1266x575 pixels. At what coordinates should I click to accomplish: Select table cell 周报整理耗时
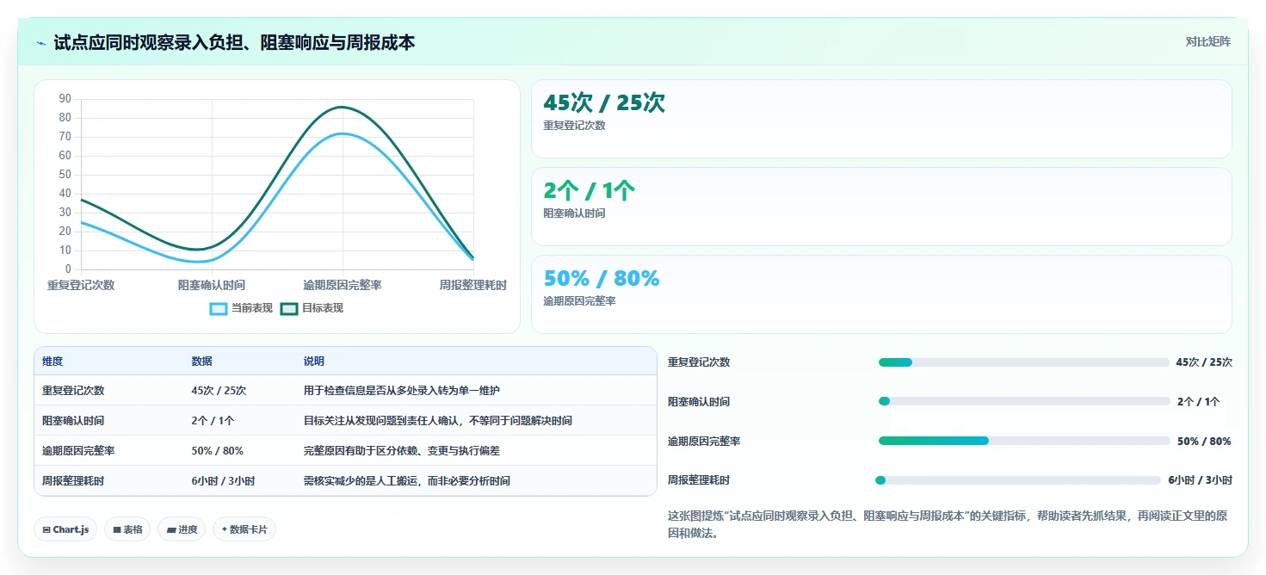[x=73, y=481]
